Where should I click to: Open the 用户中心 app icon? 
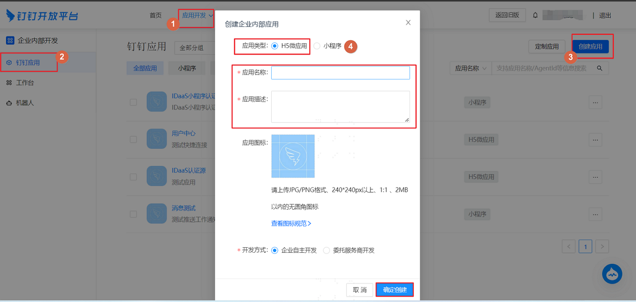[x=157, y=139]
